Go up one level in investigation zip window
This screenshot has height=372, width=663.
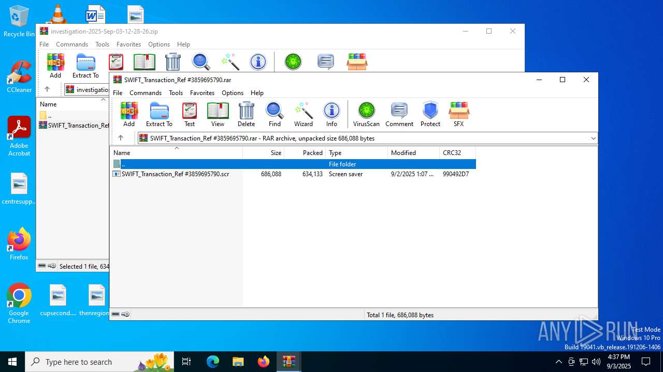pos(47,89)
